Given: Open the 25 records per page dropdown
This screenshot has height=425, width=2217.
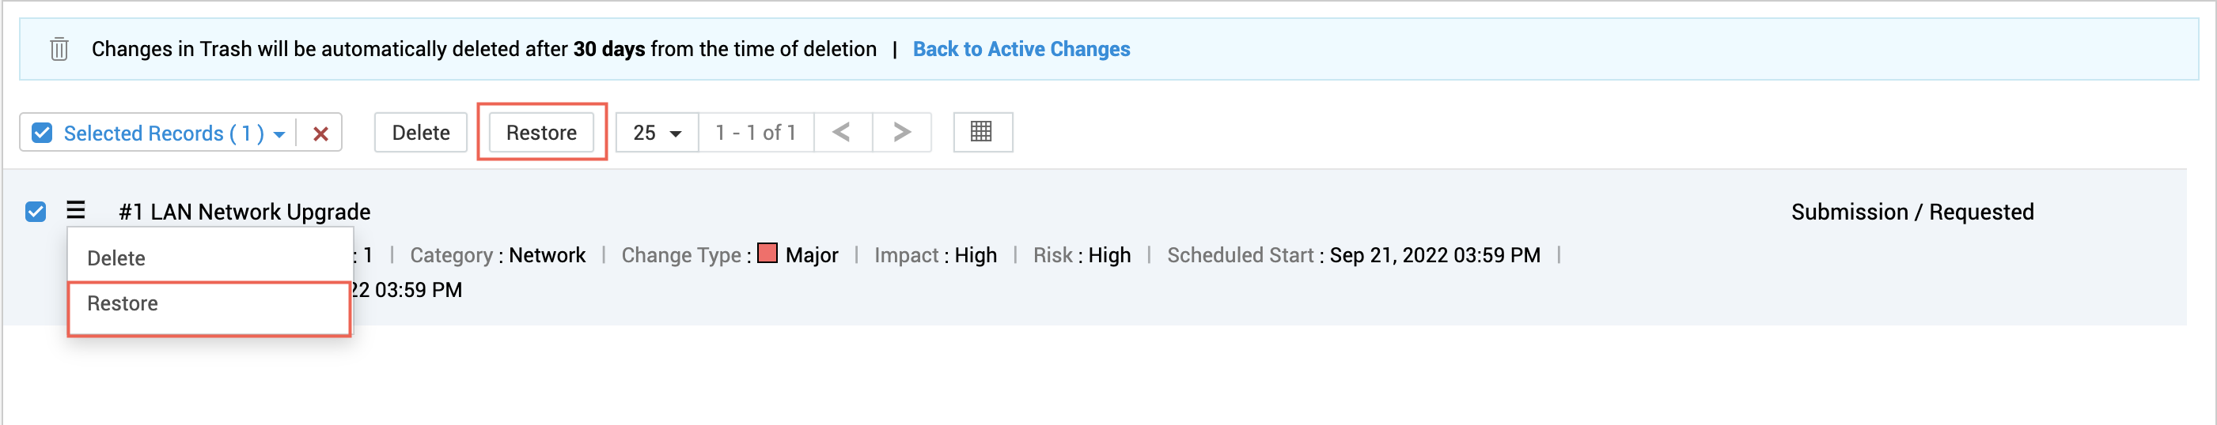Looking at the screenshot, I should tap(657, 133).
